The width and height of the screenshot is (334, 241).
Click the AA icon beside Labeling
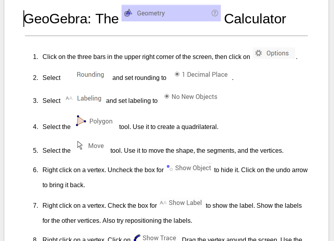pos(69,98)
